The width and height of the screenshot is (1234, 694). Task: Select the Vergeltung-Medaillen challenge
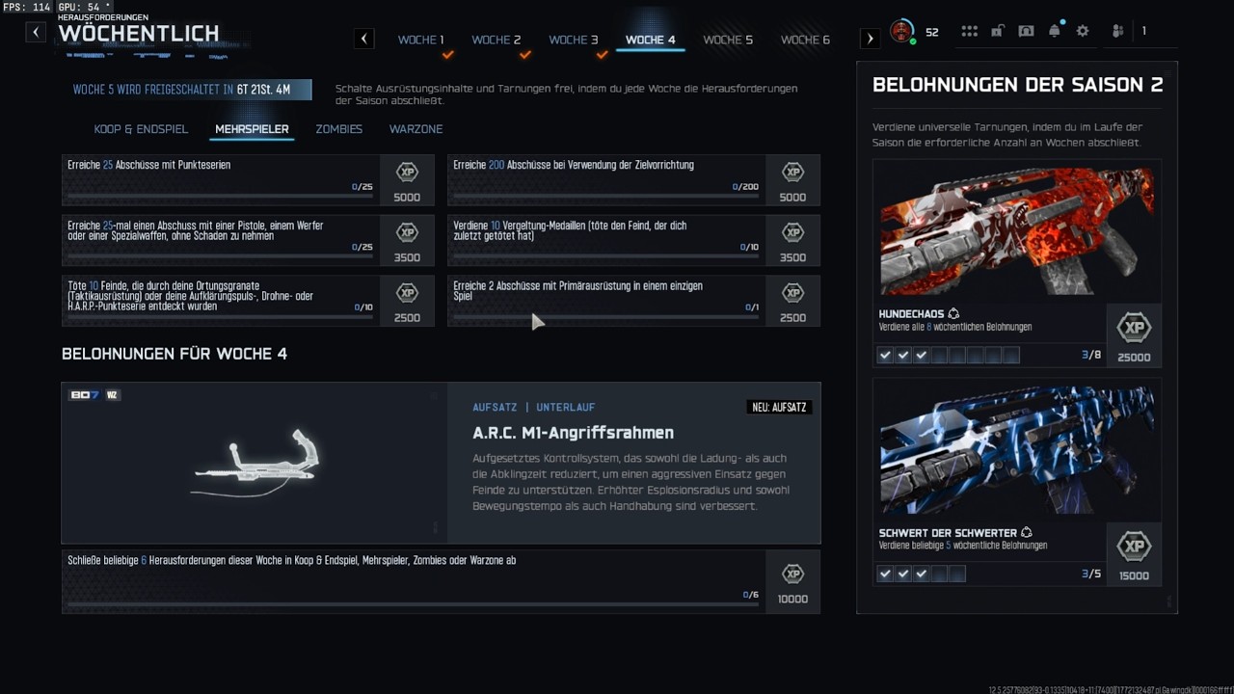(x=633, y=240)
